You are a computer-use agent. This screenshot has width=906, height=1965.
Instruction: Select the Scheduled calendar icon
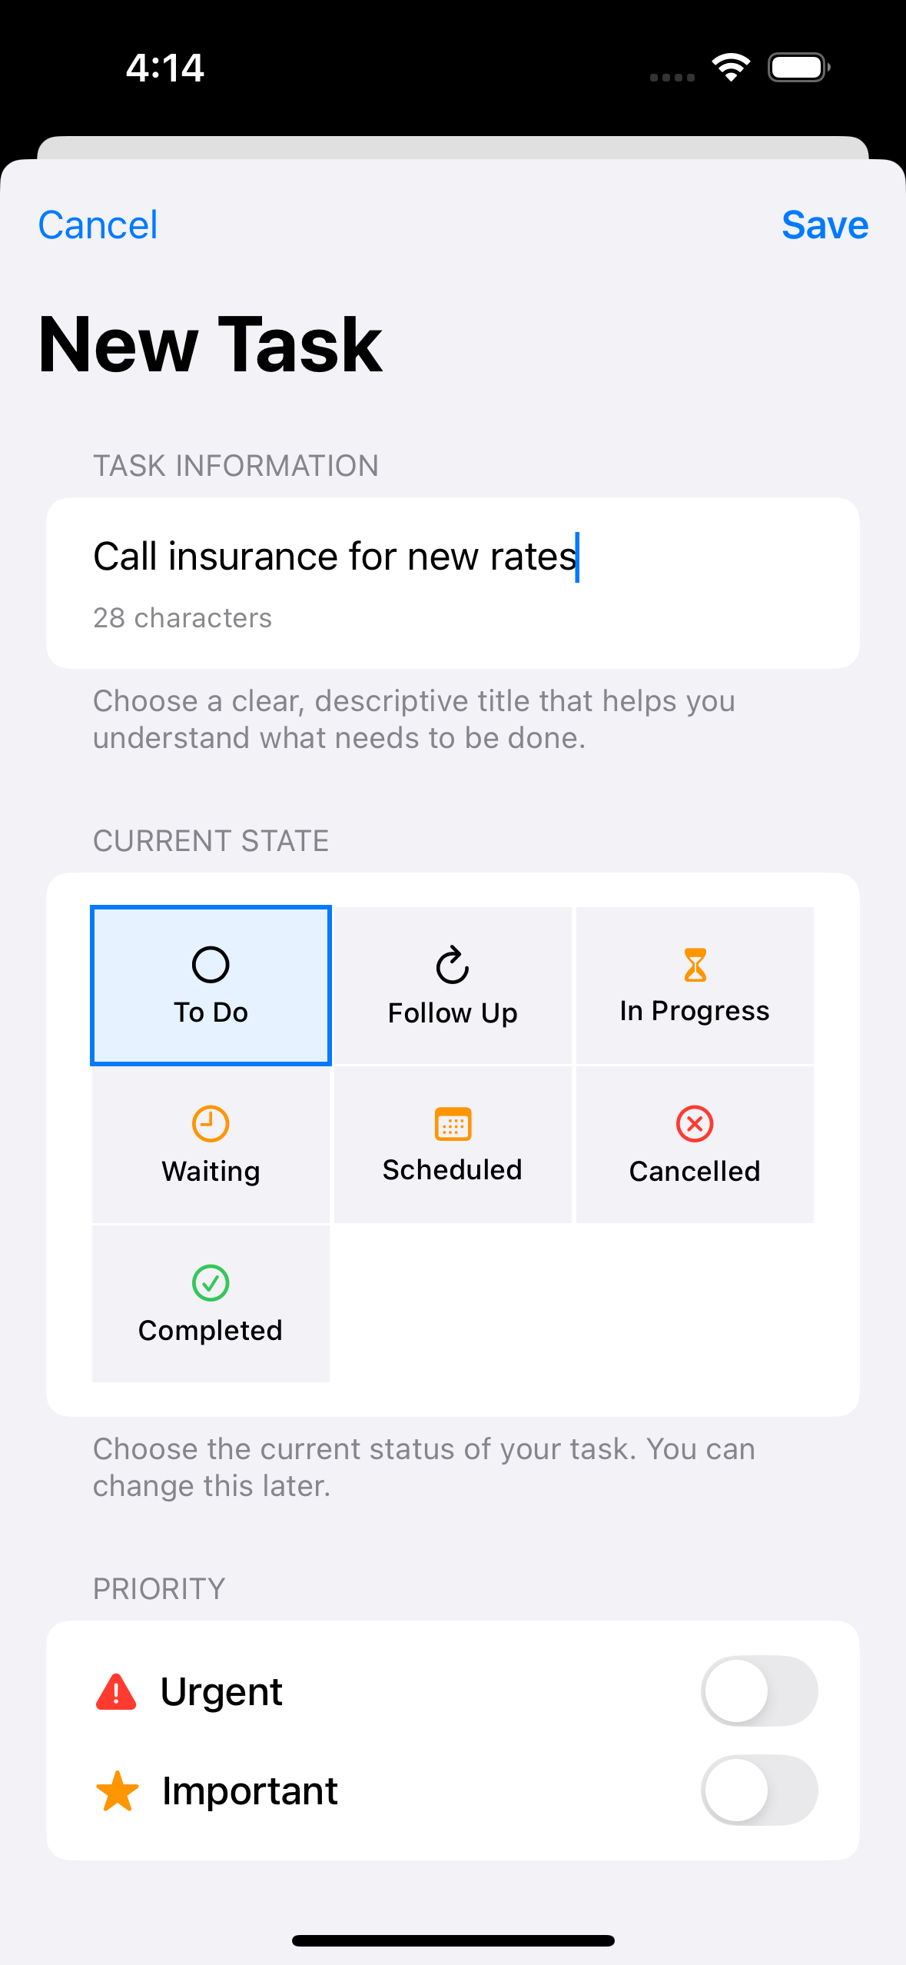[453, 1124]
